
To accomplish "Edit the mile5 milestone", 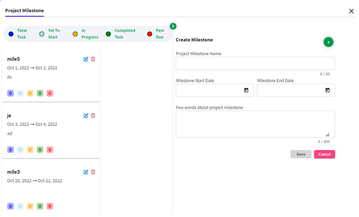I will tap(86, 59).
